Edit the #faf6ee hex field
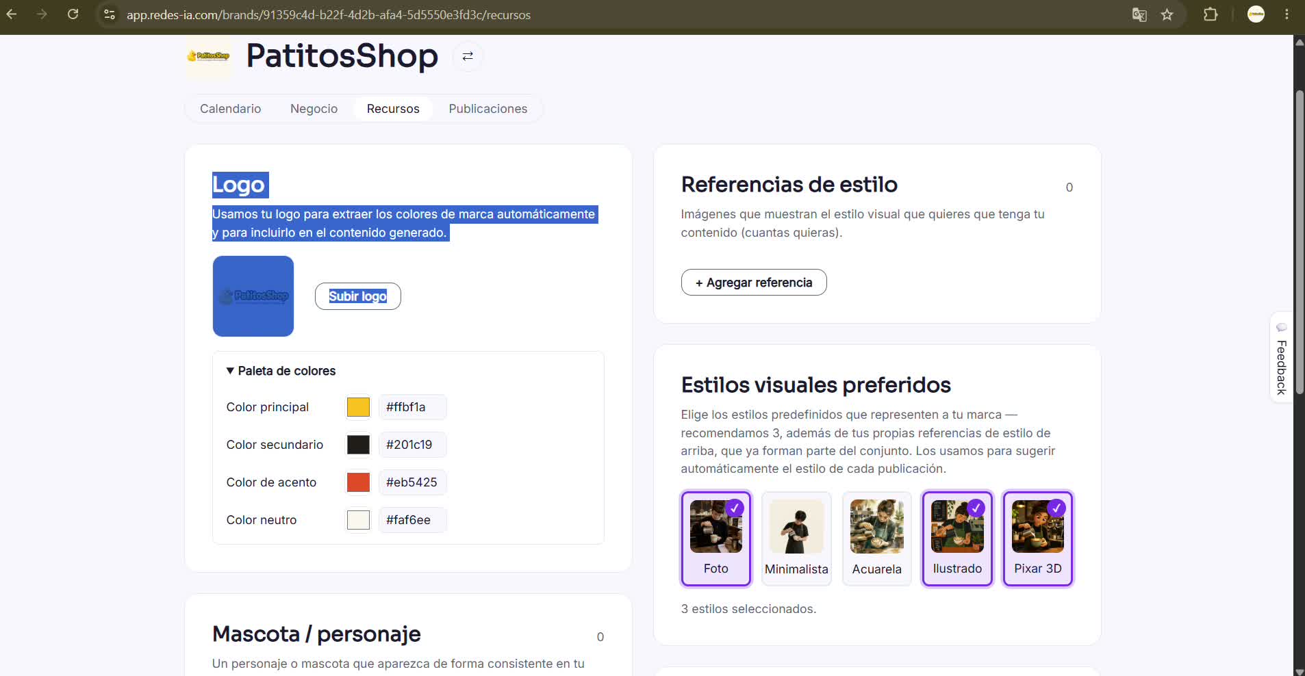 tap(413, 520)
